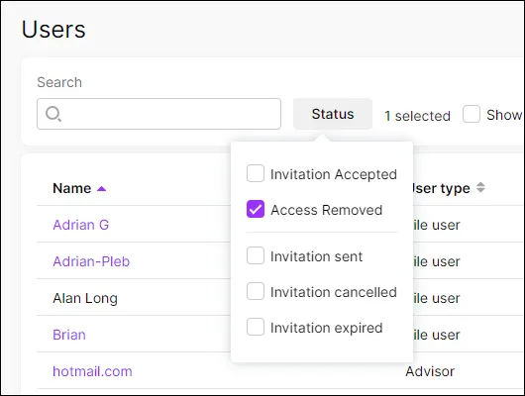Tick the Invitation sent checkbox
Image resolution: width=525 pixels, height=396 pixels.
(x=256, y=255)
